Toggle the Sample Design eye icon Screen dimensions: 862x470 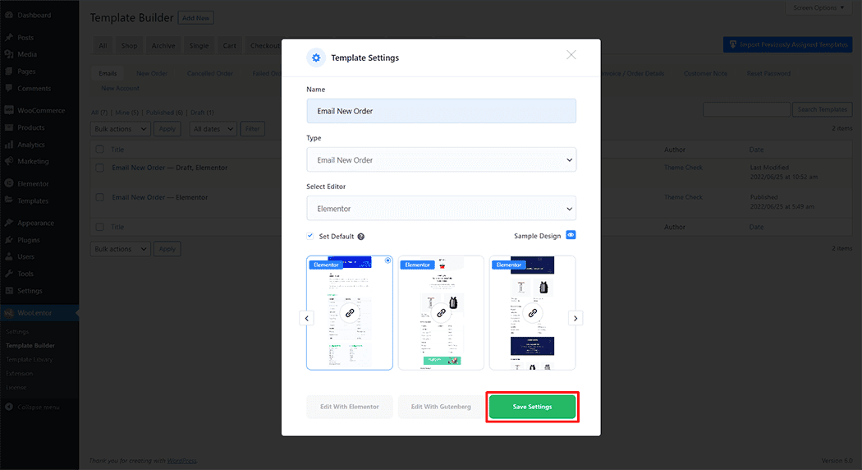coord(571,235)
